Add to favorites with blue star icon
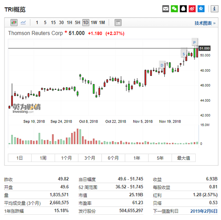221x220 pixels. (201, 9)
